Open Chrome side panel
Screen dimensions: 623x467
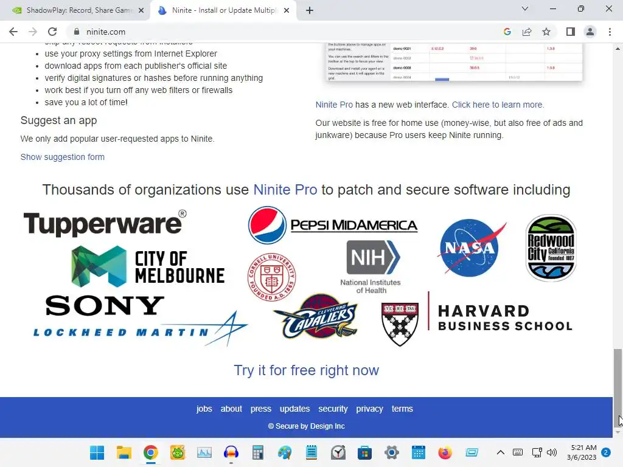[571, 32]
